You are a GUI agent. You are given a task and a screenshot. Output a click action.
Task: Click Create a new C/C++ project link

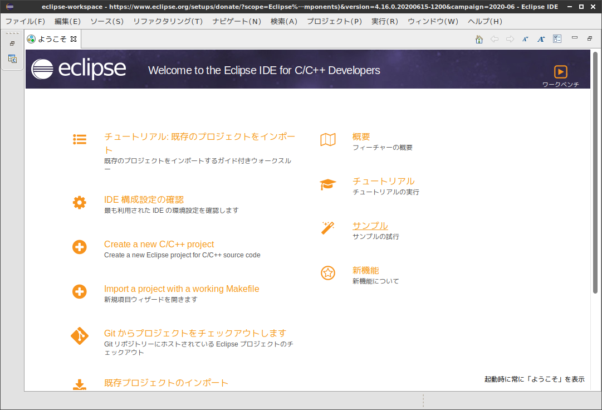[159, 244]
